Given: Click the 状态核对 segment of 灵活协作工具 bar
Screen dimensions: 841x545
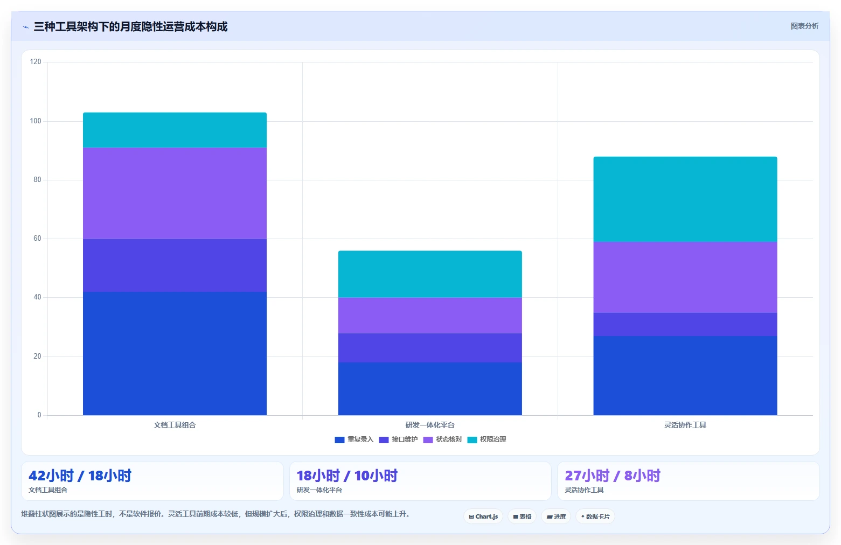Looking at the screenshot, I should pyautogui.click(x=685, y=277).
